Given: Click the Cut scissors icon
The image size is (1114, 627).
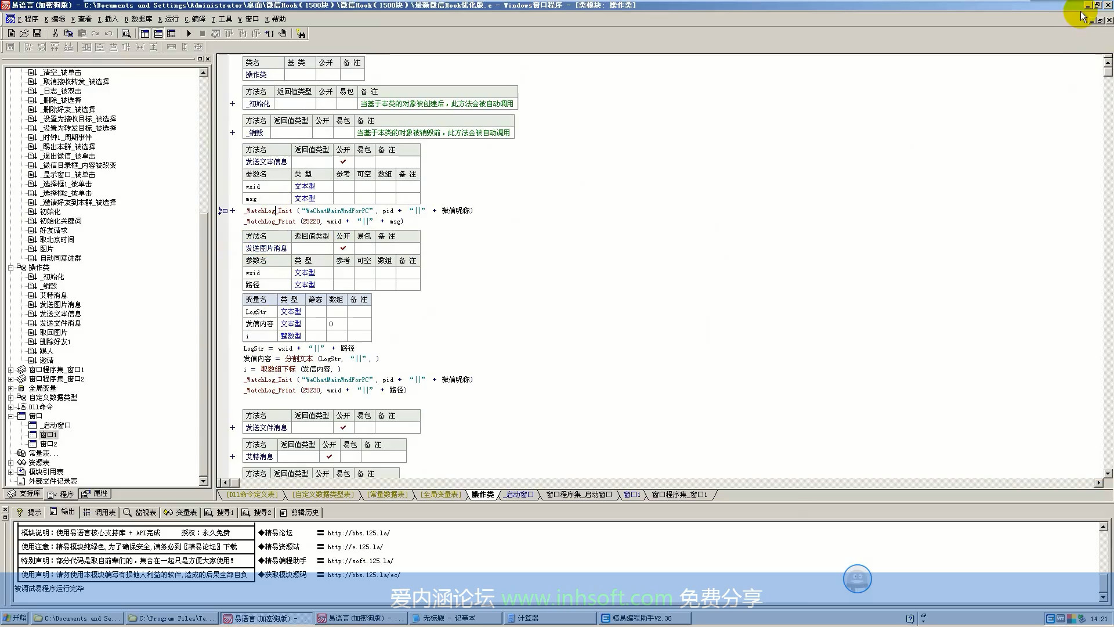Looking at the screenshot, I should 55,34.
